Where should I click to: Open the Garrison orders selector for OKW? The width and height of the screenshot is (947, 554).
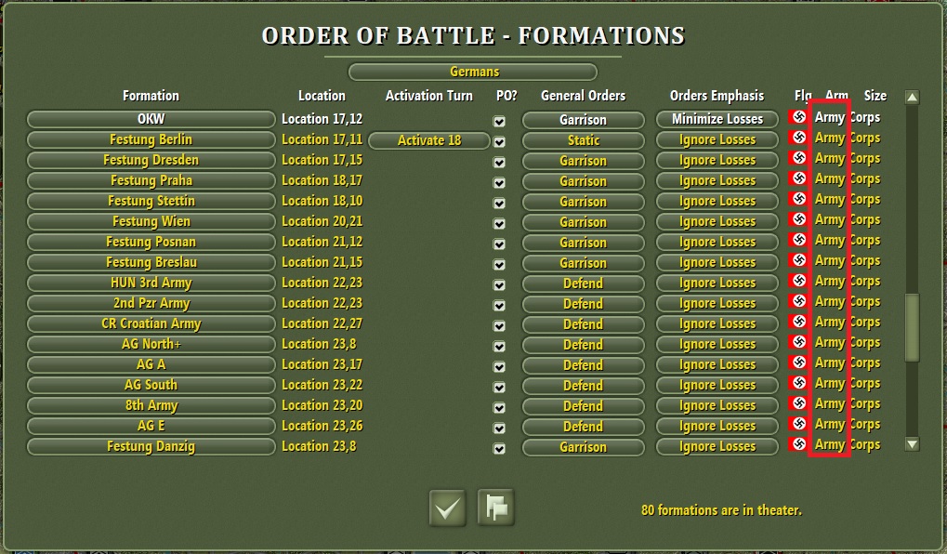coord(583,120)
